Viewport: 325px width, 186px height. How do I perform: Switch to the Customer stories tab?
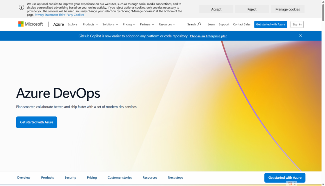click(120, 177)
